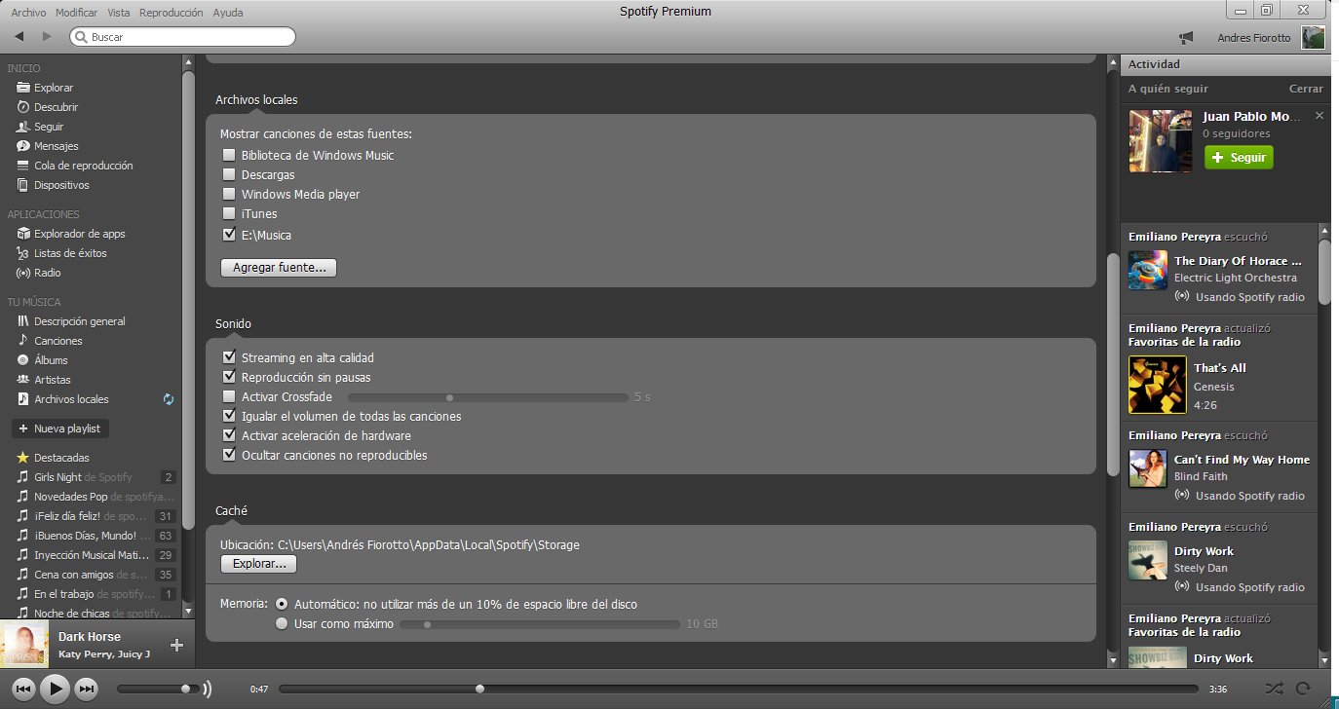Click the song progress bar
The height and width of the screenshot is (709, 1339).
[x=738, y=690]
